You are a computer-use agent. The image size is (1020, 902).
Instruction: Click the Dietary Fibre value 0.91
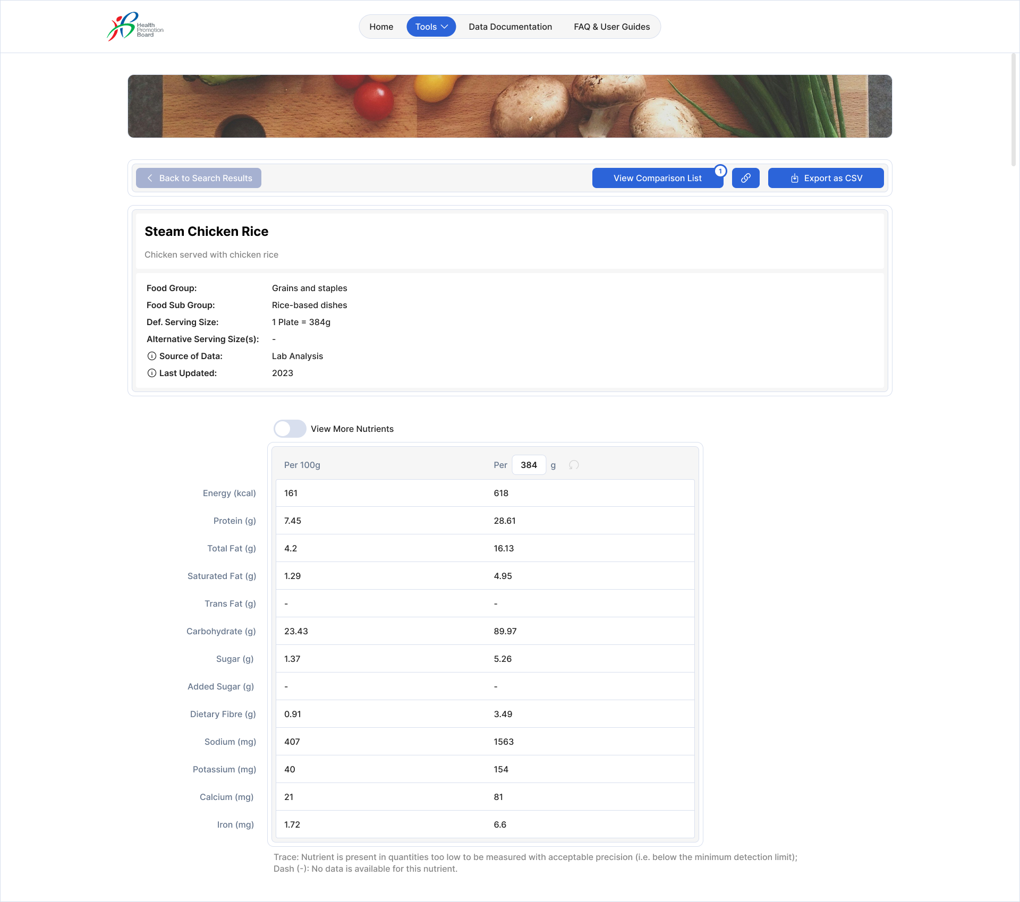pyautogui.click(x=293, y=714)
